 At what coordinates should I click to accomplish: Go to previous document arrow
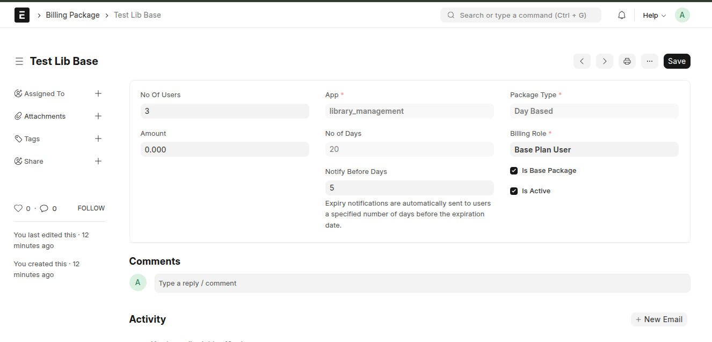(x=582, y=61)
